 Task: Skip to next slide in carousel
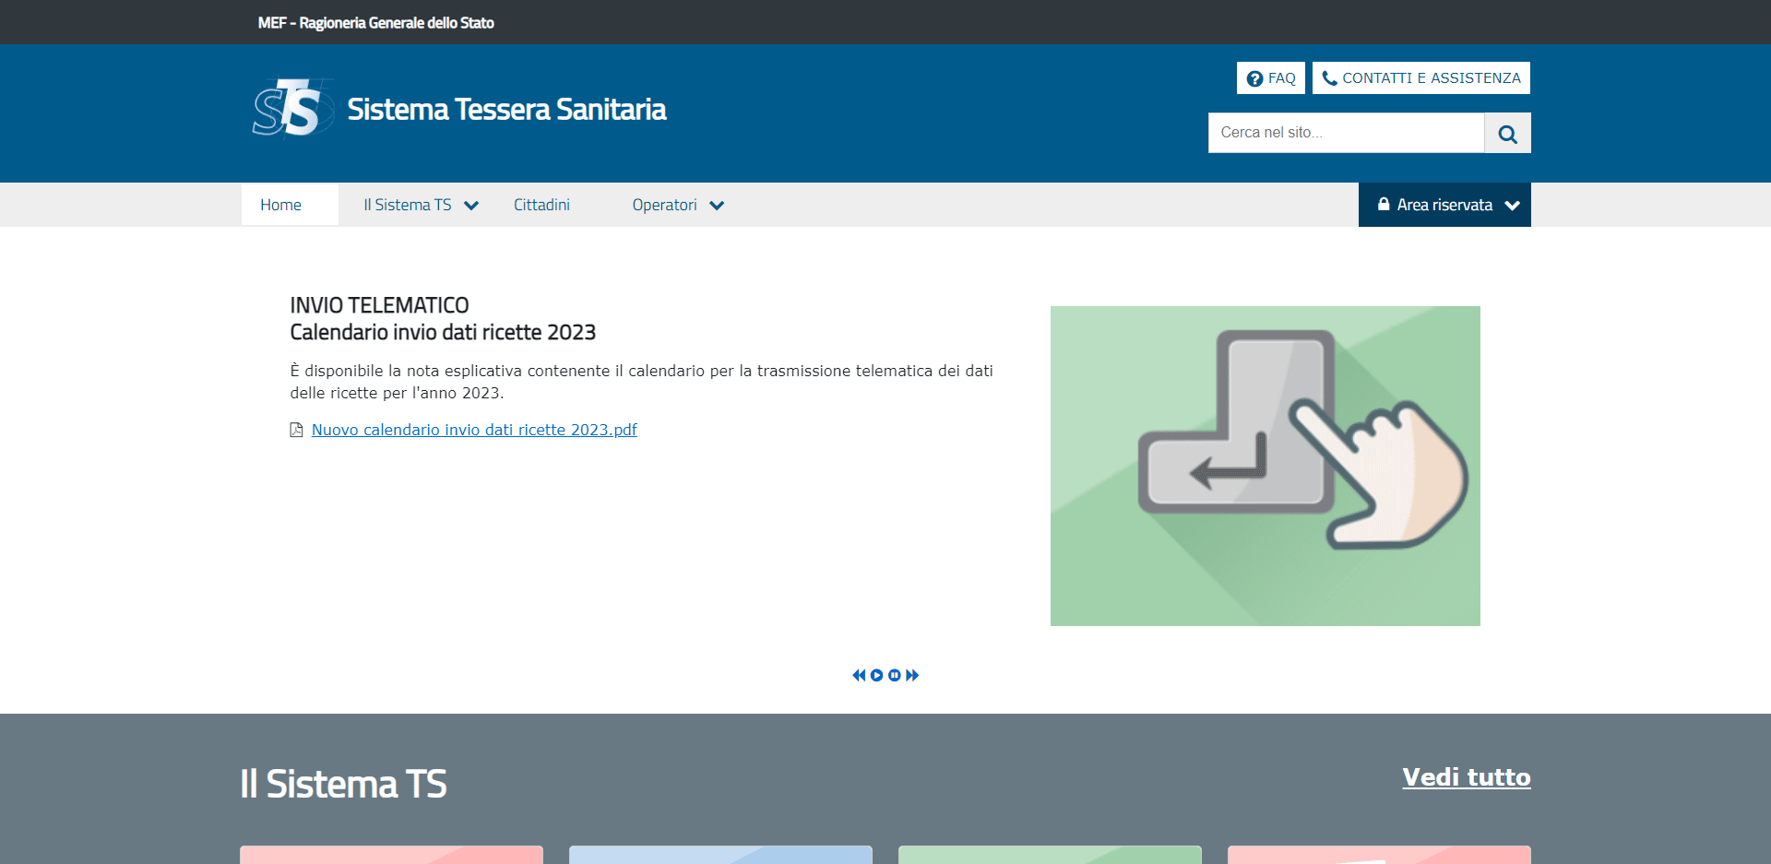tap(912, 675)
